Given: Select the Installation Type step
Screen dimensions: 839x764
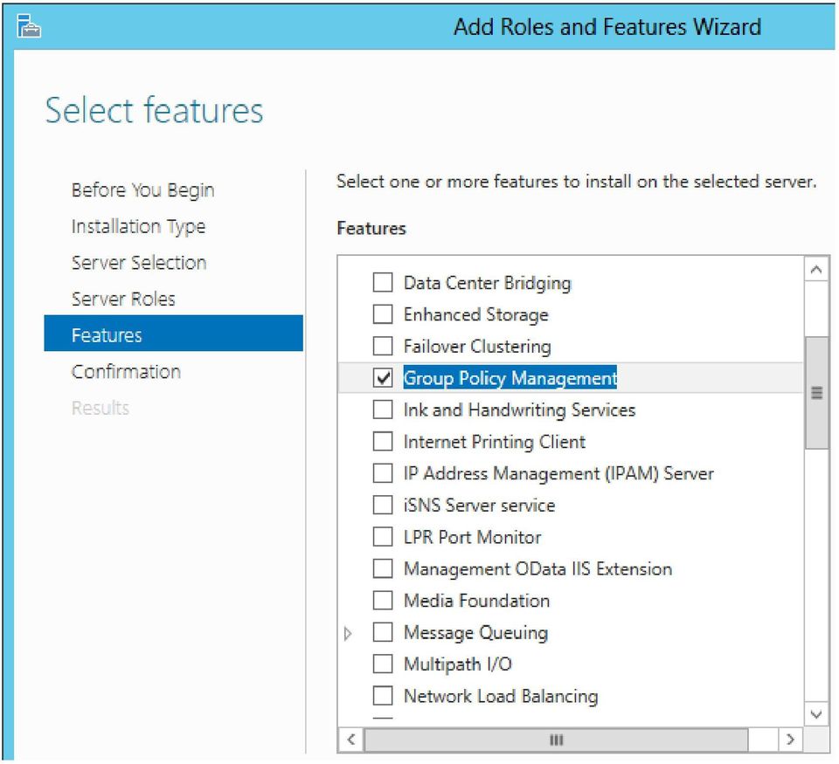Looking at the screenshot, I should pos(139,227).
